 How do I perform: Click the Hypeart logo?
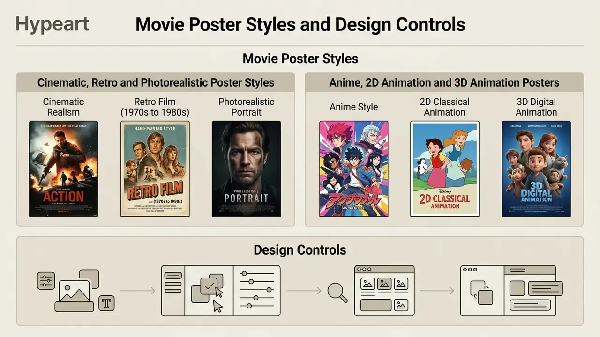tap(52, 24)
